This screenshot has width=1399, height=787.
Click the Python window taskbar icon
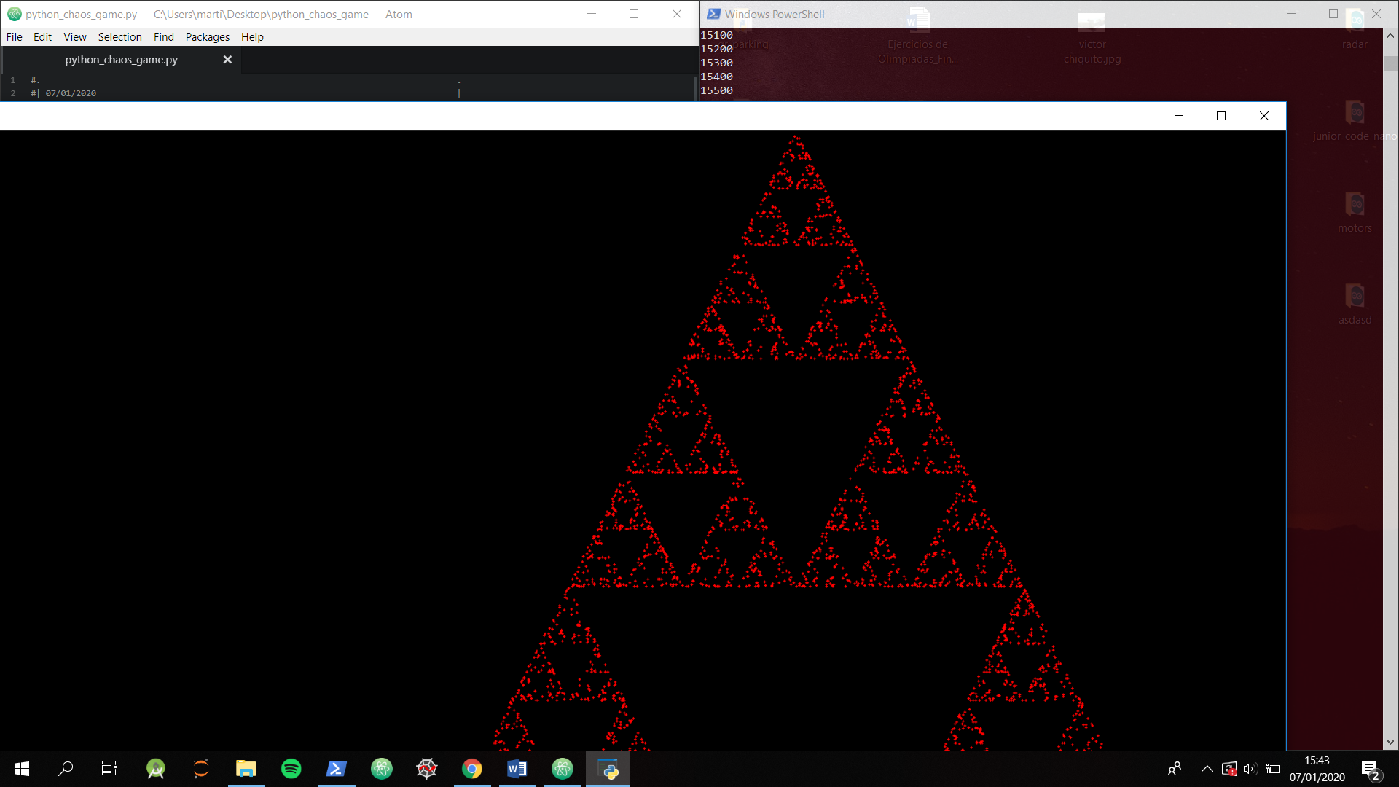[x=608, y=769]
